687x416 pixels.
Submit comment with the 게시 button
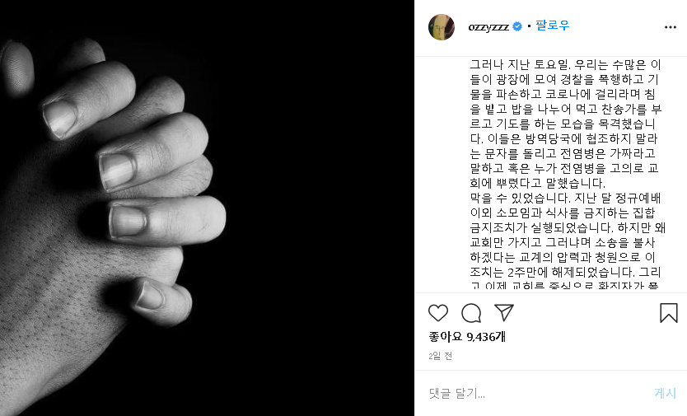click(x=665, y=393)
